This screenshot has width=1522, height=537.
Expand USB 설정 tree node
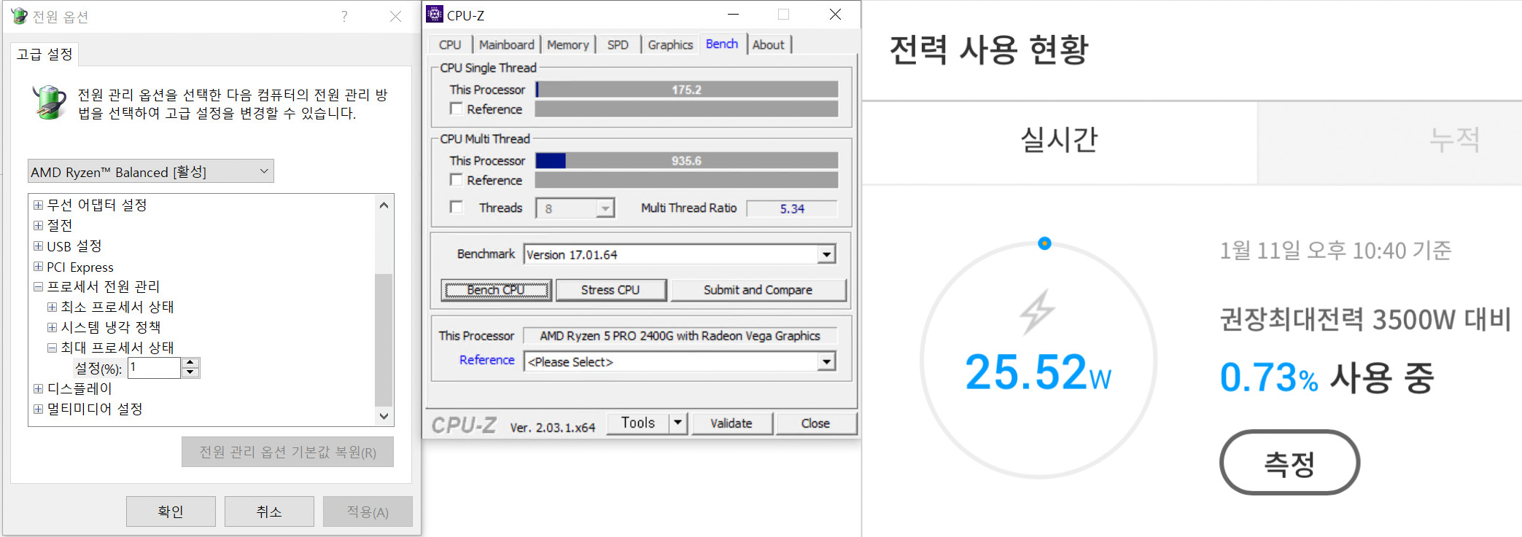coord(38,246)
